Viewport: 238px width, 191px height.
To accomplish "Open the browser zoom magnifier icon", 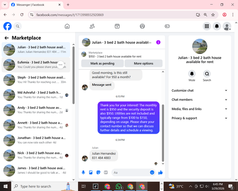I will (205, 15).
